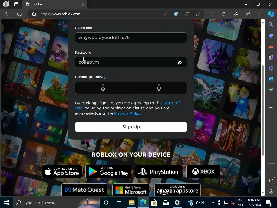277x208 pixels.
Task: Add a new sidebar app with plus
Action: [271, 107]
